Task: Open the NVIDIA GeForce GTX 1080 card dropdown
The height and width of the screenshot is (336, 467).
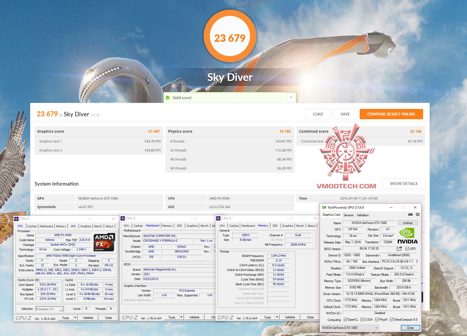Action: pyautogui.click(x=350, y=328)
